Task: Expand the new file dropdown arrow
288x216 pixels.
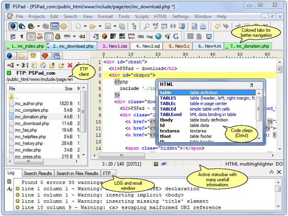Action: click(x=85, y=26)
